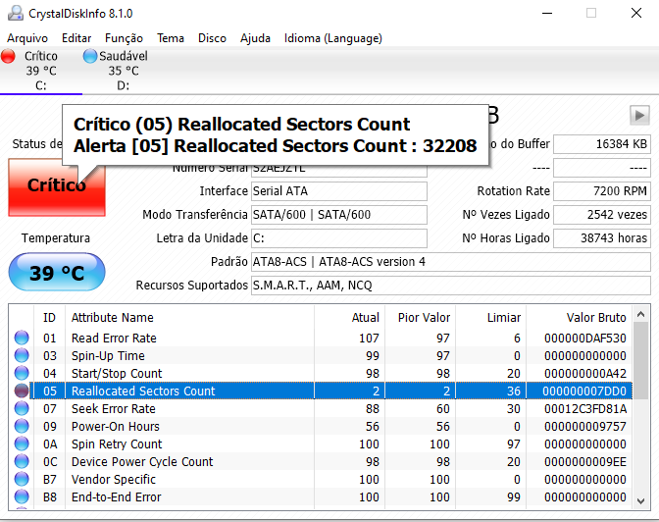
Task: Select the Device Power Cycle Count row
Action: pyautogui.click(x=321, y=461)
